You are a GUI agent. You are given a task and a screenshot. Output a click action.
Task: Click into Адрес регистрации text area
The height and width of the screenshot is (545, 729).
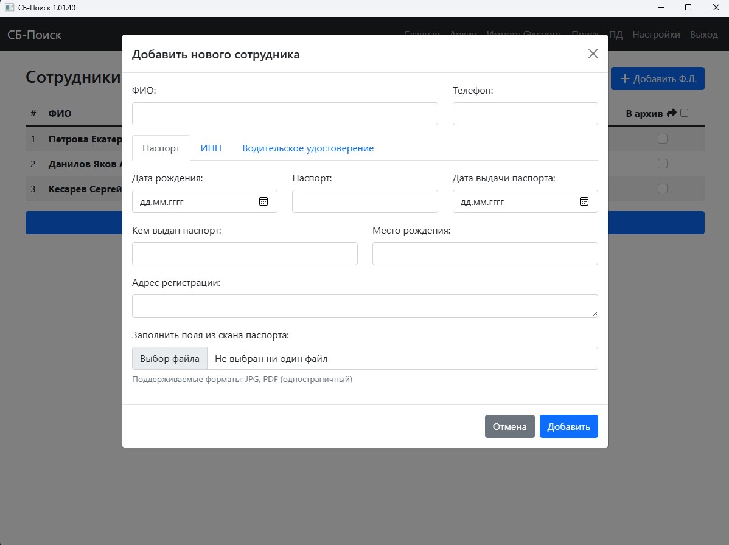pyautogui.click(x=364, y=306)
